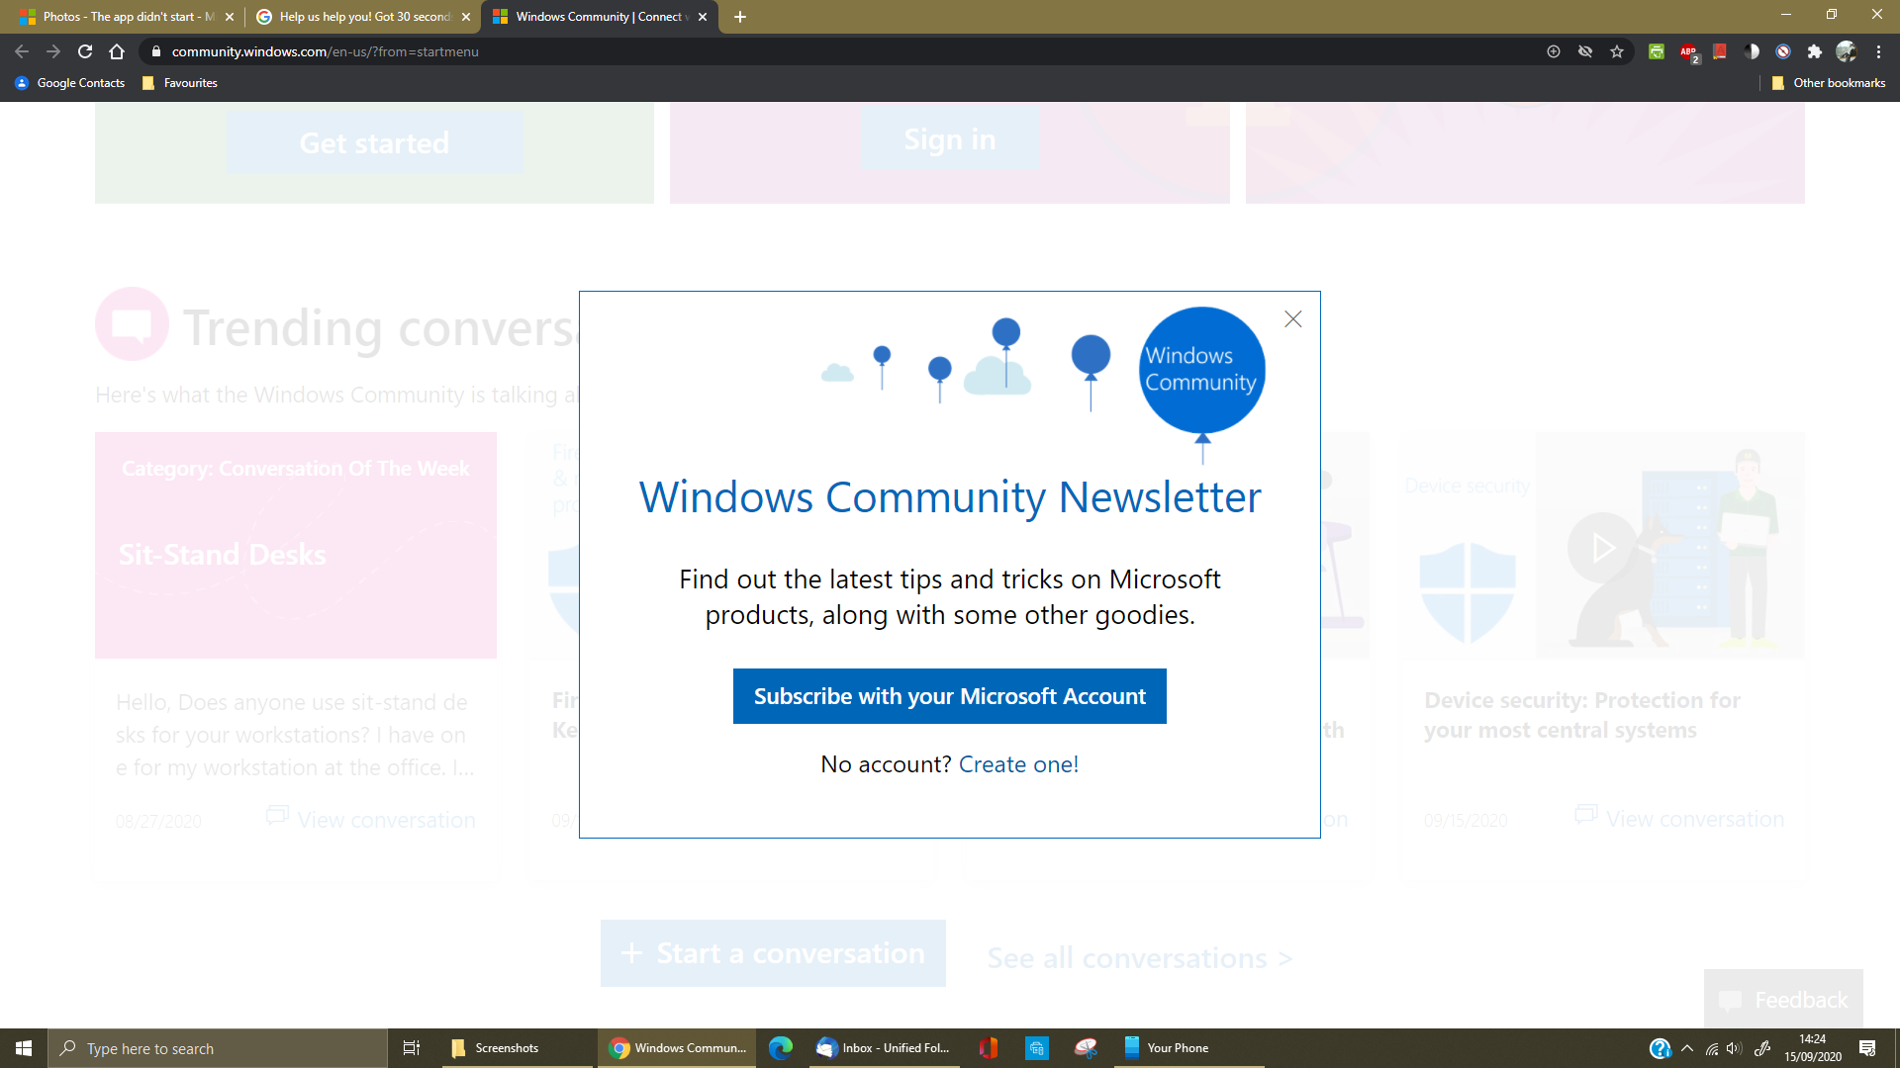Screen dimensions: 1900x1068
Task: Open the red dictionary book extension
Action: tap(1720, 51)
